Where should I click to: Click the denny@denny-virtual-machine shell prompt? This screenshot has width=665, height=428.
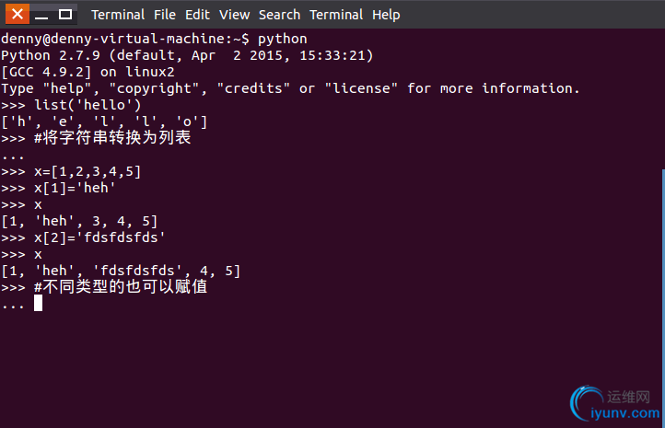coord(125,39)
